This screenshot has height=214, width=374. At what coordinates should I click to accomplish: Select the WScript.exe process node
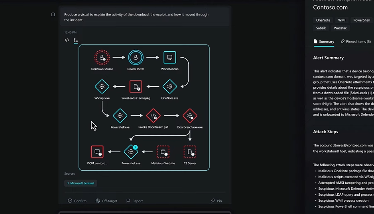102,86
